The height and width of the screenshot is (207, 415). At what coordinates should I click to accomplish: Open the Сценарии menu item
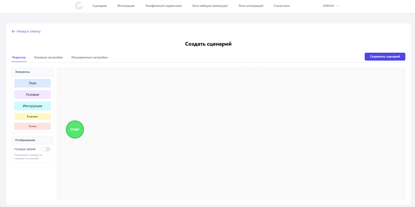(100, 6)
